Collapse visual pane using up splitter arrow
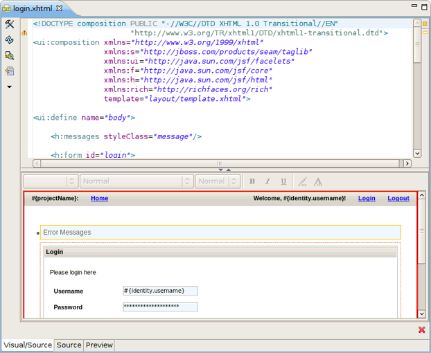This screenshot has width=431, height=353. (229, 170)
